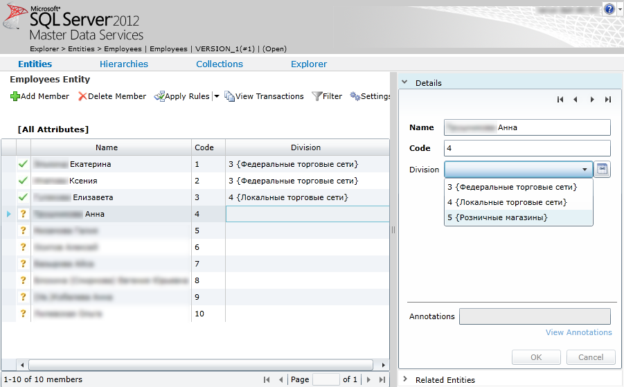Click the Annotations input field
Viewport: 624px width, 387px height.
(x=535, y=316)
